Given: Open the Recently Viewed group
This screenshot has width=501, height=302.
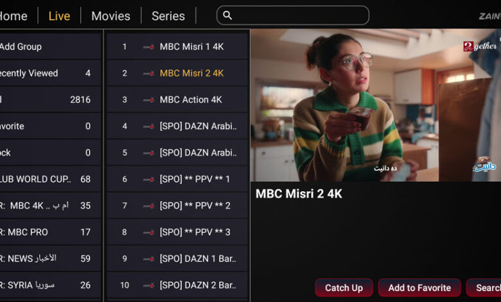Looking at the screenshot, I should [x=50, y=73].
